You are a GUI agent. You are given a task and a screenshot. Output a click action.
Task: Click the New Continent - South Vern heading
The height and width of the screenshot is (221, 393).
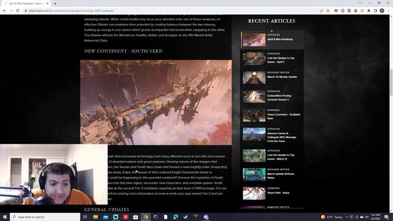point(123,51)
